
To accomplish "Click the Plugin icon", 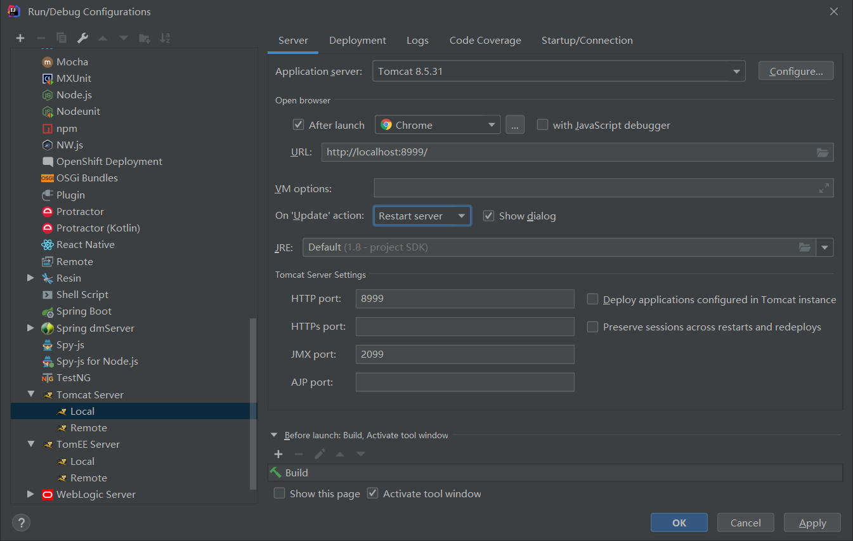I will pyautogui.click(x=48, y=195).
